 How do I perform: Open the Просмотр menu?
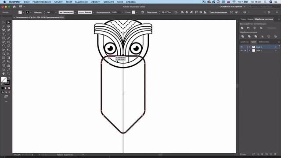pos(108,2)
